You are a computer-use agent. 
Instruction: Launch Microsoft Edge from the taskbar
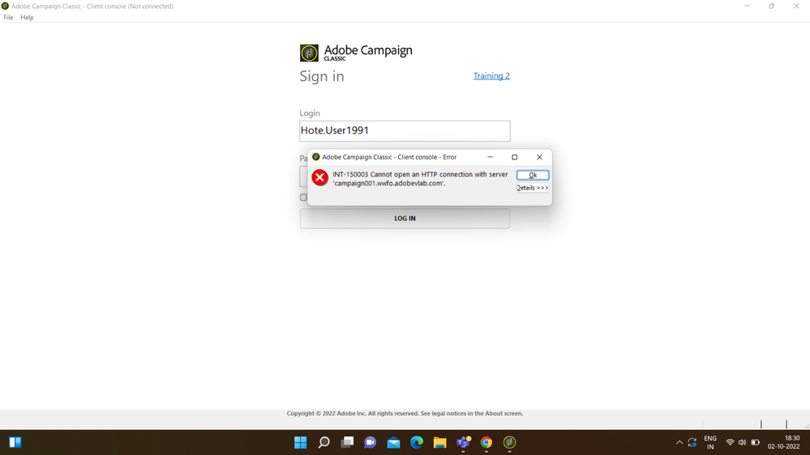tap(417, 442)
